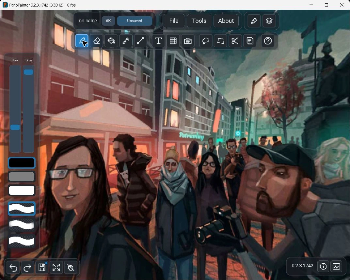Open the camera tool
Image resolution: width=350 pixels, height=280 pixels.
188,41
